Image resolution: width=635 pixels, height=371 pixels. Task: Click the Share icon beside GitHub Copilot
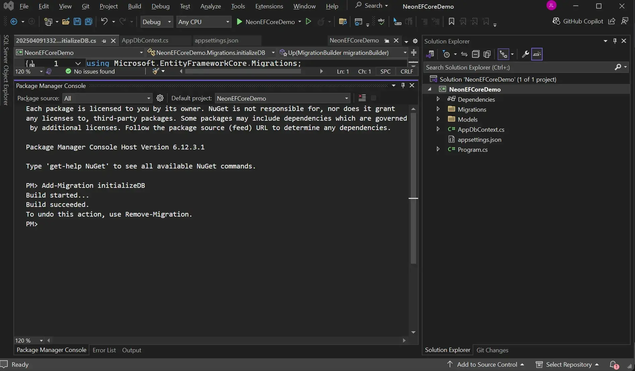click(612, 21)
